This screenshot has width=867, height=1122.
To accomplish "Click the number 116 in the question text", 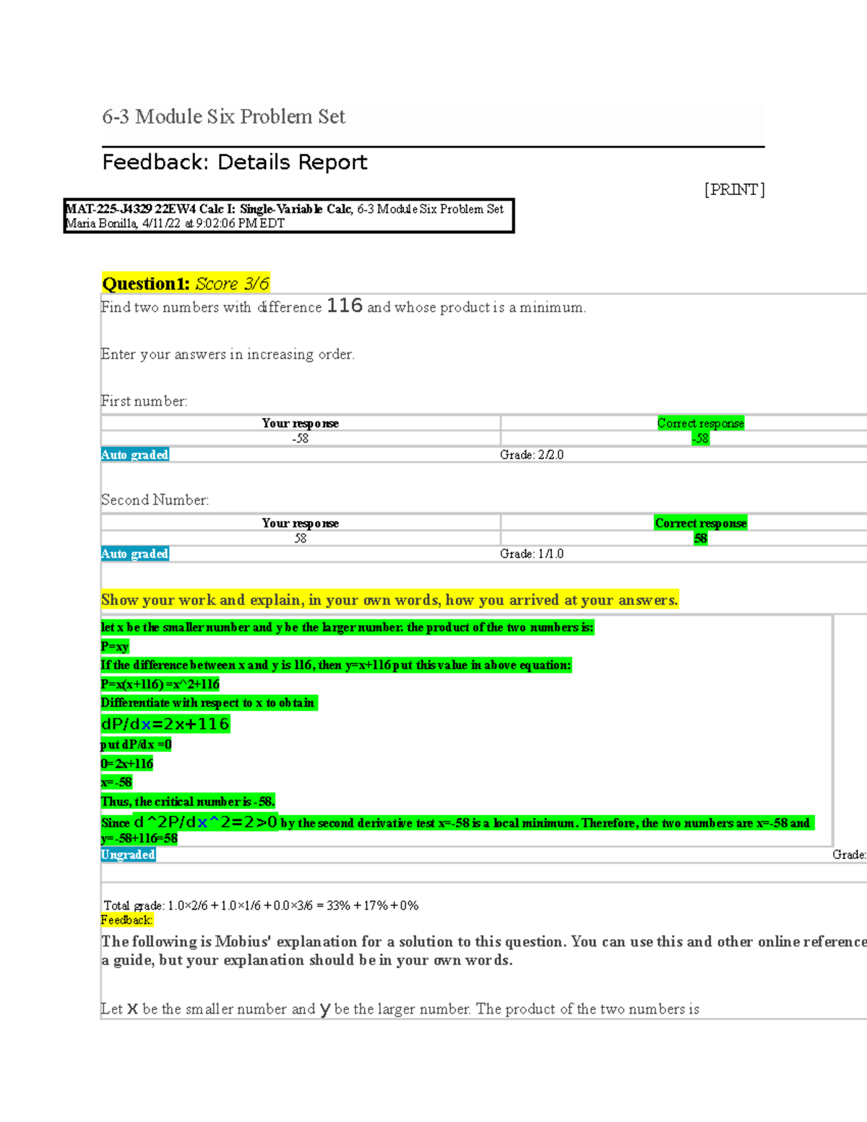I will point(345,306).
